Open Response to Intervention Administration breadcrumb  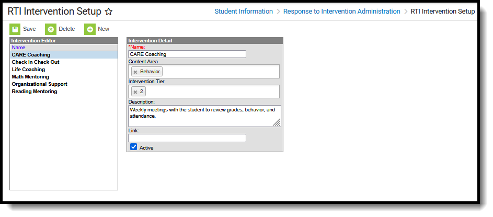[341, 12]
